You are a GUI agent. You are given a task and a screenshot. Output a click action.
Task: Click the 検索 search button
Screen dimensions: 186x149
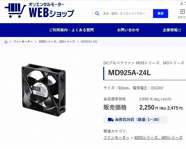[x=161, y=14]
